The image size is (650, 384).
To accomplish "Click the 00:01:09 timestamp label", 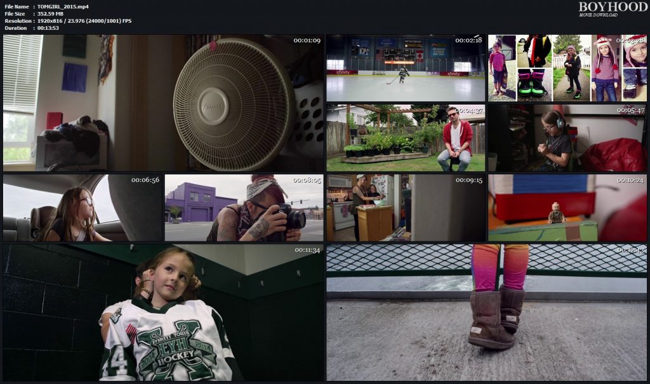I will pos(307,41).
